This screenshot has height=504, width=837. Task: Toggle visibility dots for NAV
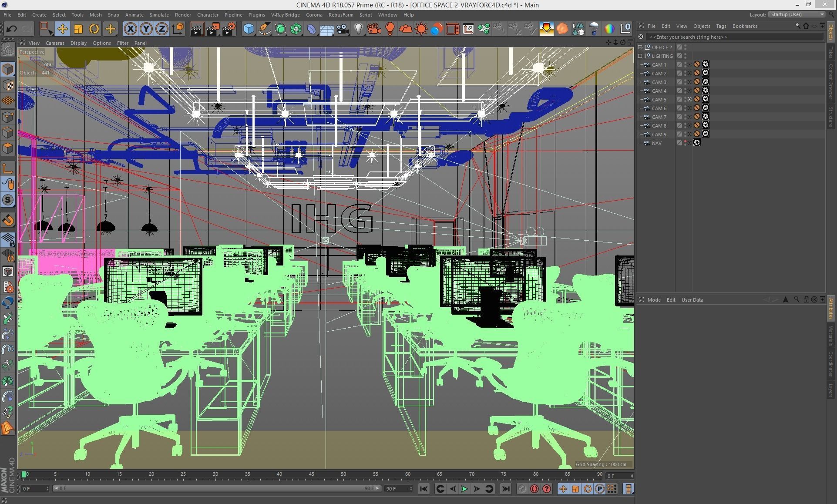685,143
